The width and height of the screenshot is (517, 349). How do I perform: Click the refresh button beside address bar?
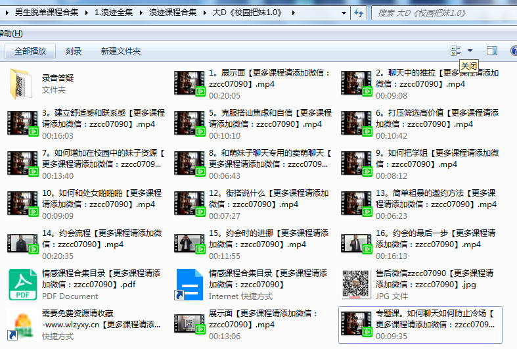click(x=359, y=13)
